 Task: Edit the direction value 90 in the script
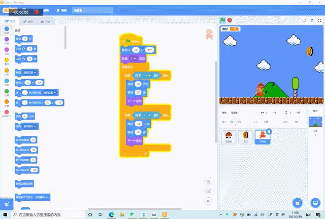(138, 84)
